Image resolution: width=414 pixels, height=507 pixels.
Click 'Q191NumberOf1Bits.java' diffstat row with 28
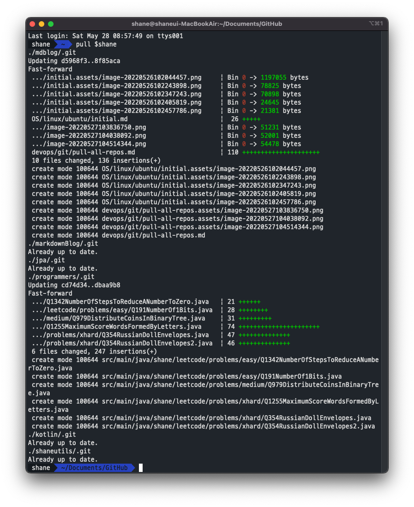point(150,310)
